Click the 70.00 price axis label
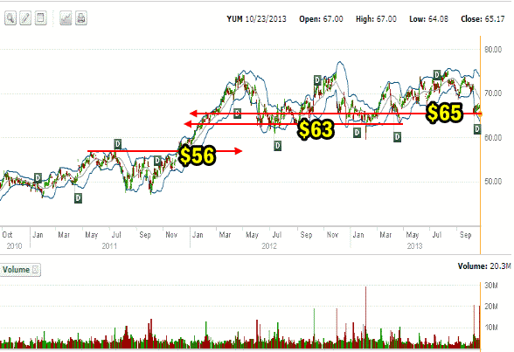This screenshot has height=352, width=514. [493, 93]
